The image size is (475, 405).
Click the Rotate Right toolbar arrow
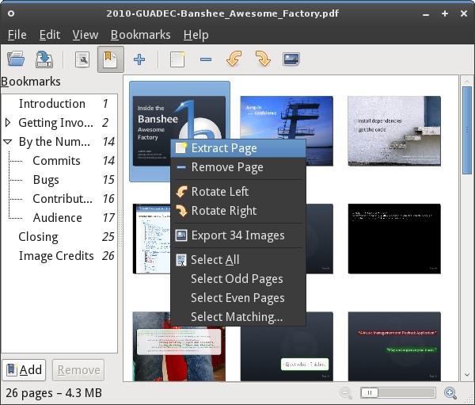[x=263, y=59]
